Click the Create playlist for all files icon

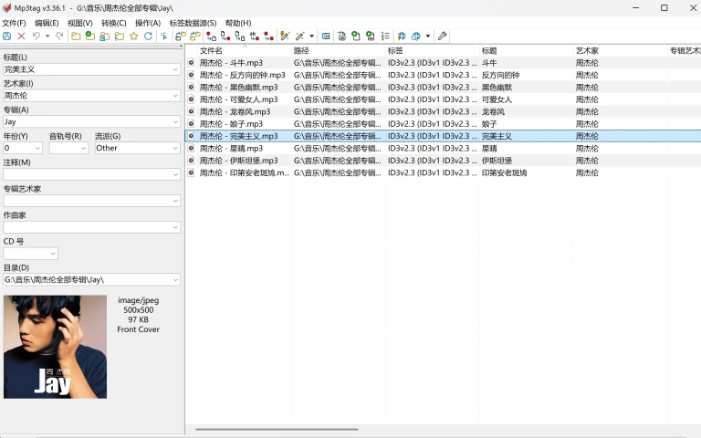[x=356, y=36]
